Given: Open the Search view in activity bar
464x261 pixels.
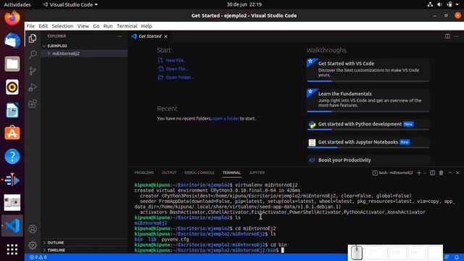Looking at the screenshot, I should coord(33,54).
